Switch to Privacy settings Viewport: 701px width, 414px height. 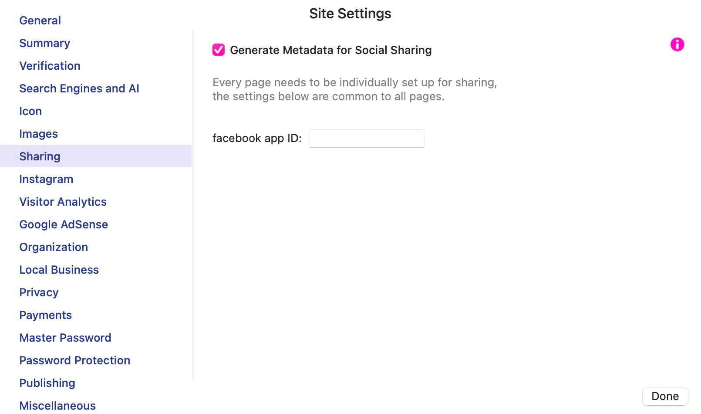[39, 292]
